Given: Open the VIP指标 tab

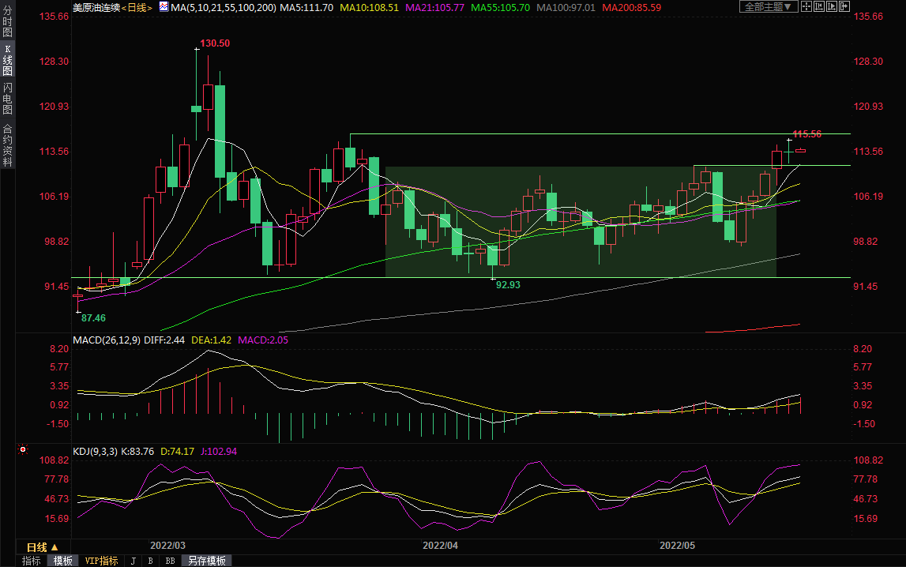Looking at the screenshot, I should click(x=101, y=561).
